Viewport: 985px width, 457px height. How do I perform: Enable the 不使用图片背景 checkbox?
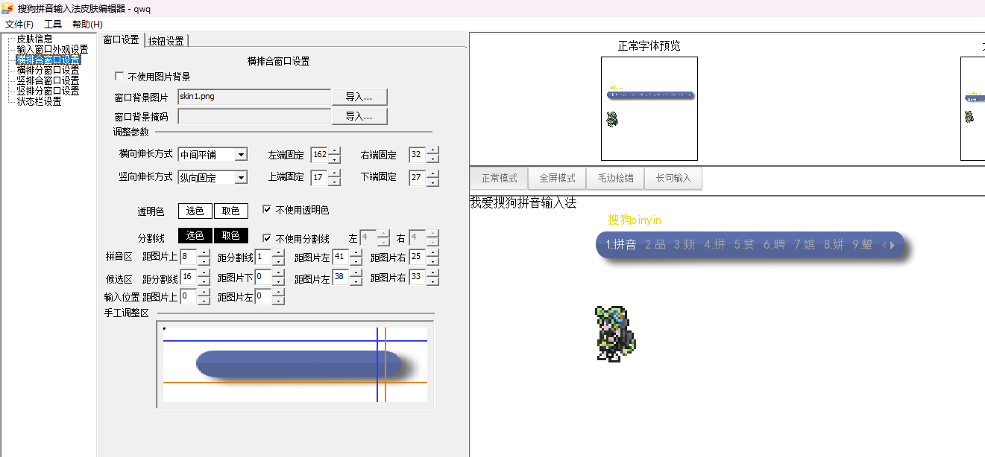[119, 77]
